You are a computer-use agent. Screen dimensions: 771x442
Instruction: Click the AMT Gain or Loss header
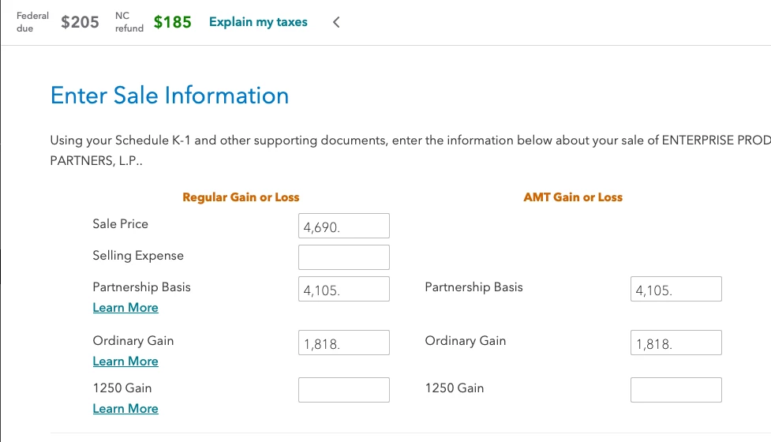click(573, 197)
